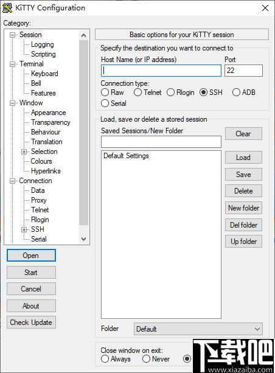Image resolution: width=275 pixels, height=373 pixels.
Task: Open the Bell category
Action: tap(36, 83)
